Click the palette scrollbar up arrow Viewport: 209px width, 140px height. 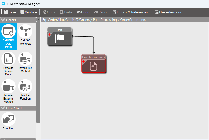point(38,20)
